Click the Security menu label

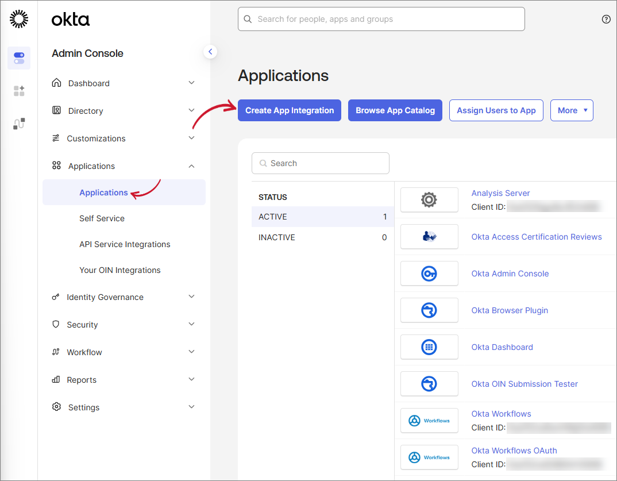[x=82, y=325]
